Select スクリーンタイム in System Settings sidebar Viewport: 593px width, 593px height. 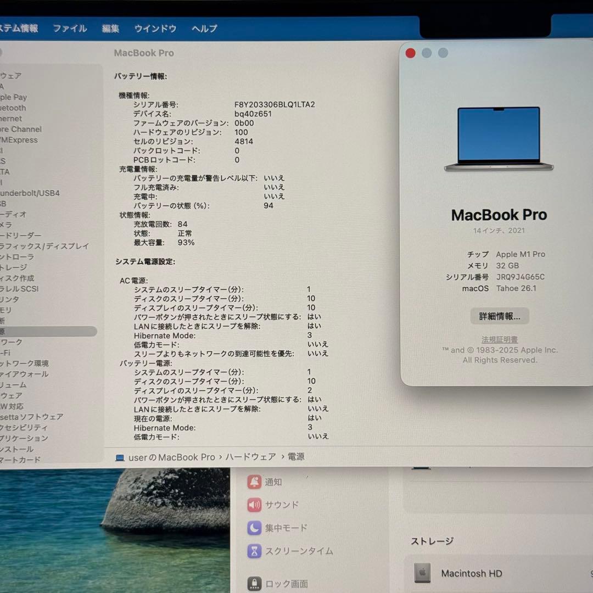[x=299, y=551]
